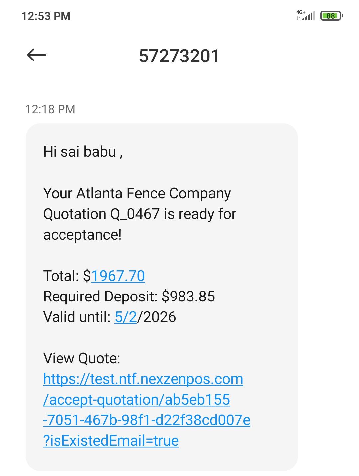Tap "Your Atlanta Fence Company" text

click(137, 193)
